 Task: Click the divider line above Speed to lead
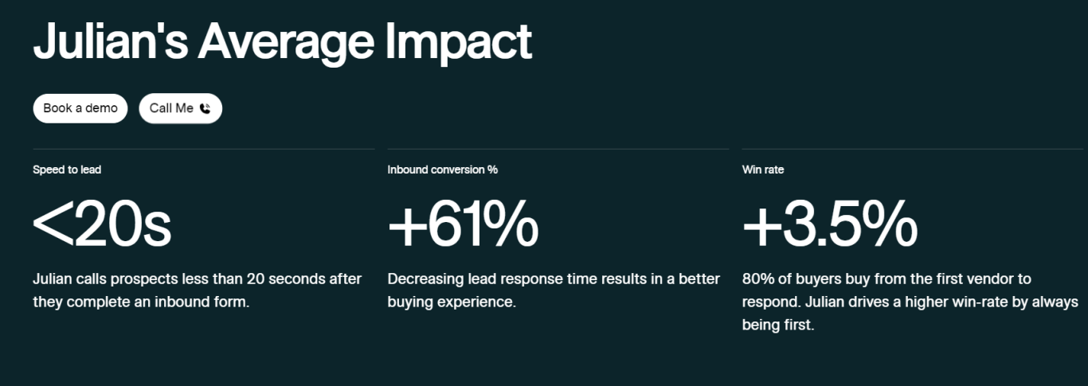pyautogui.click(x=204, y=149)
